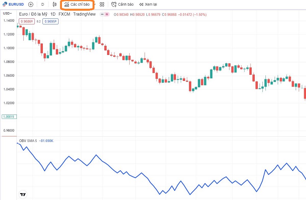Click the plus icon to compare symbols
The height and width of the screenshot is (200, 306).
[x=31, y=4]
